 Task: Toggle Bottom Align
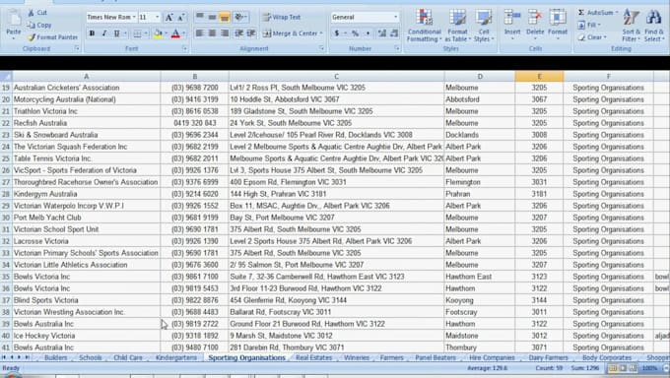[225, 17]
